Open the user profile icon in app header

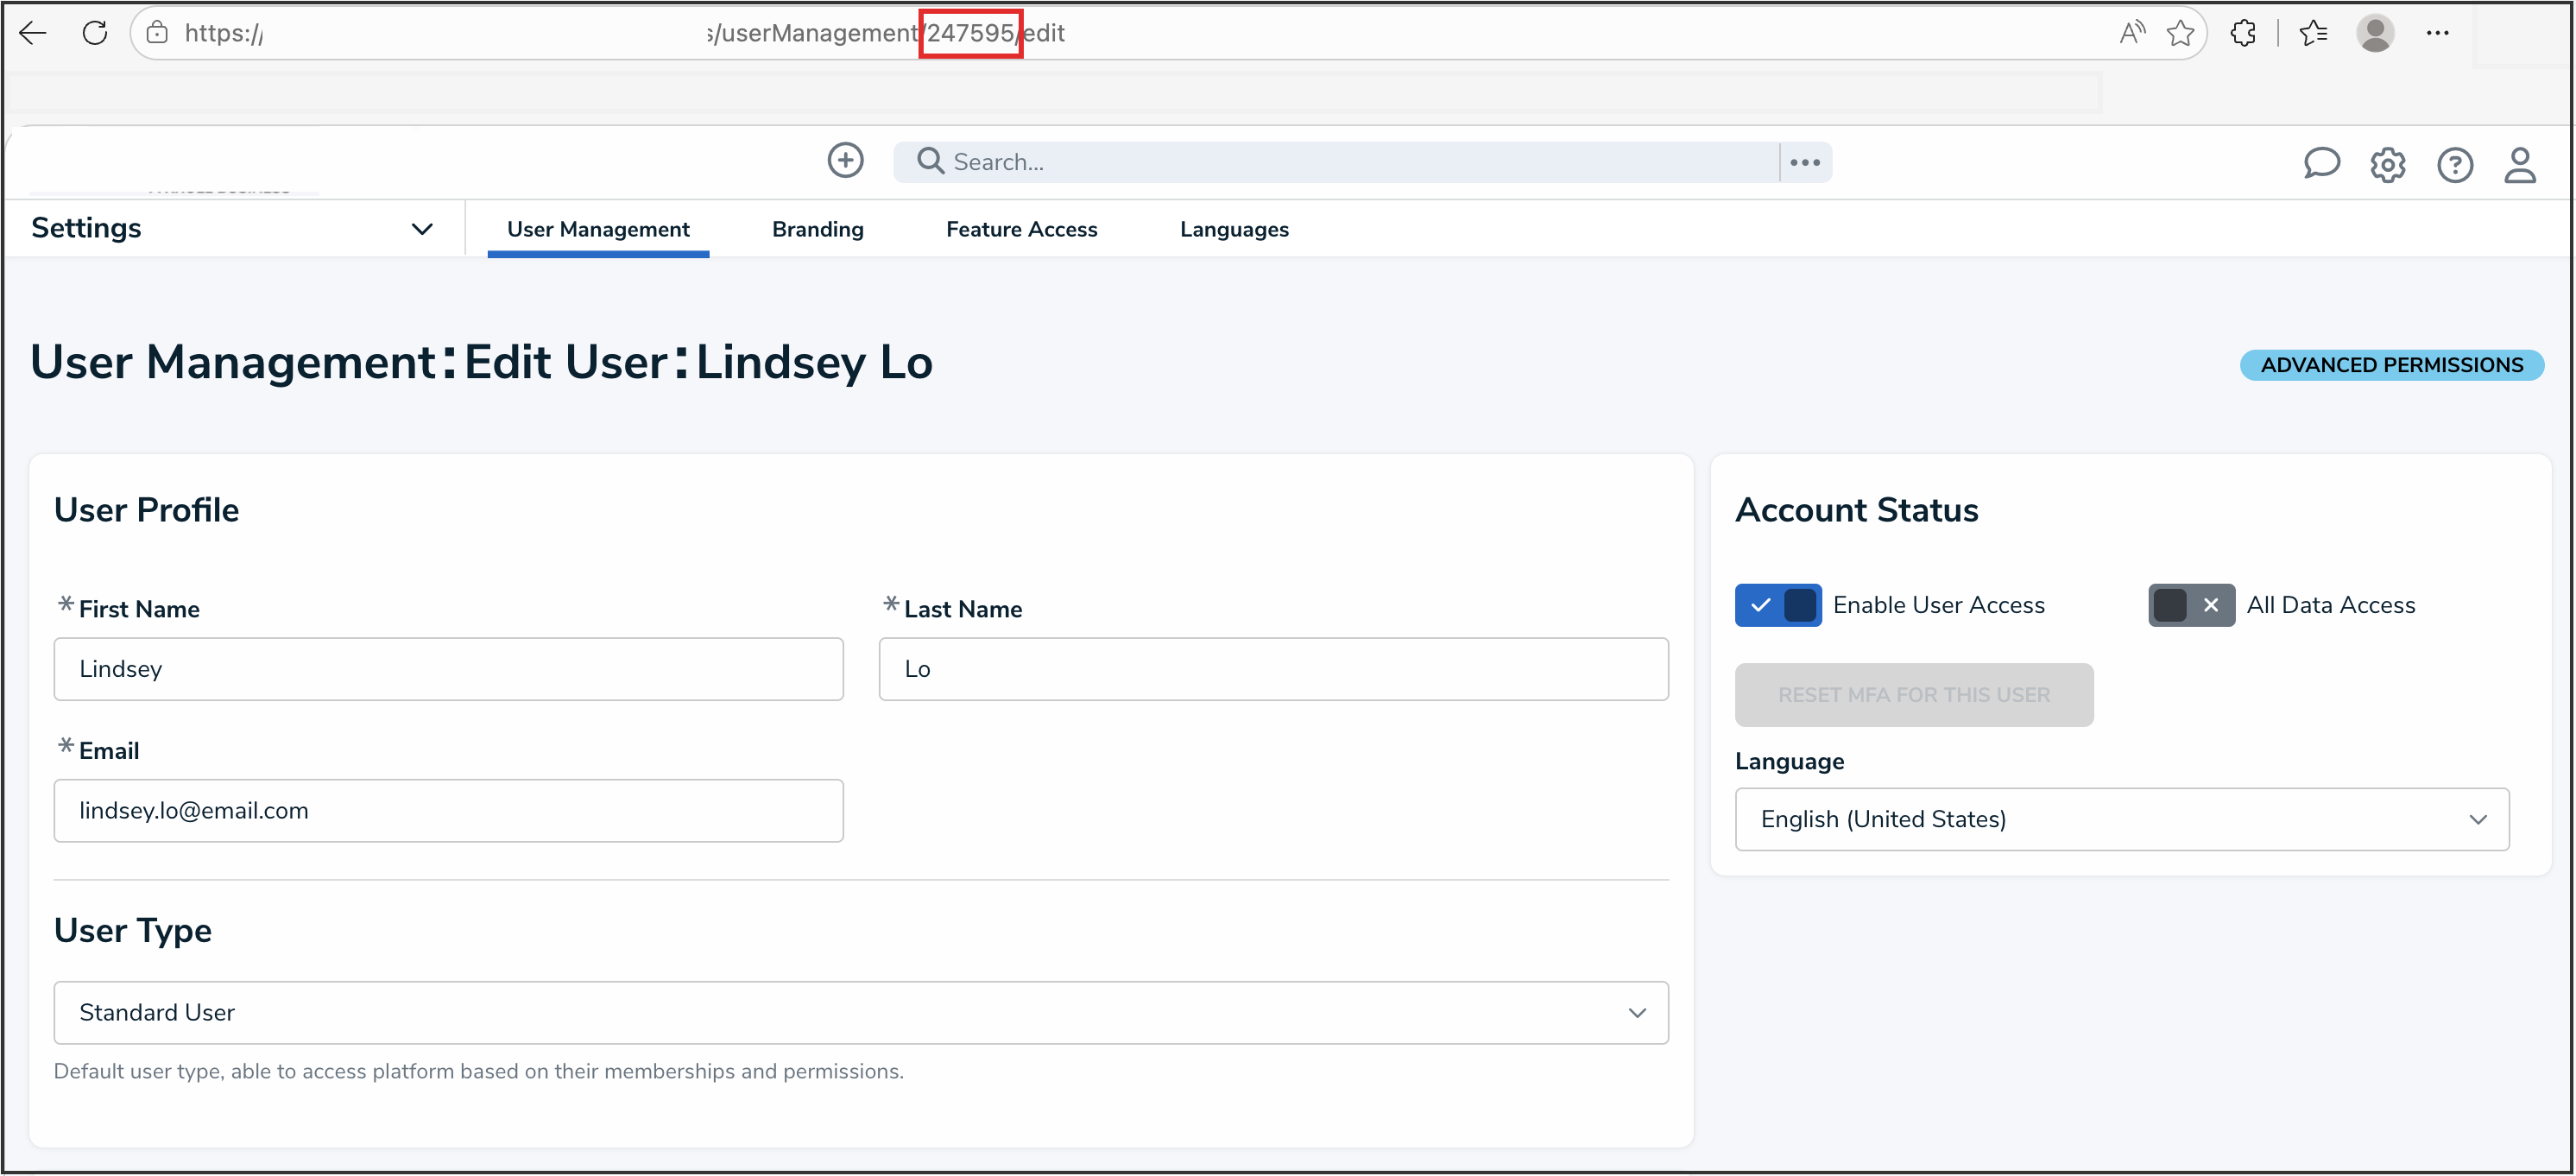tap(2519, 165)
